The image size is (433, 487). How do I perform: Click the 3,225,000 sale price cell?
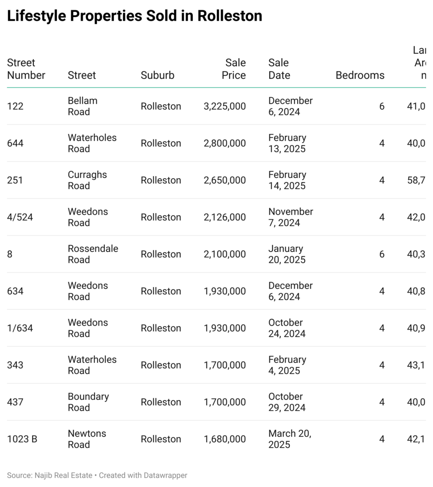click(x=225, y=106)
